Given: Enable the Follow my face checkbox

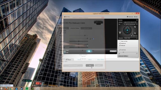Looking at the screenshot, I should pos(120,41).
